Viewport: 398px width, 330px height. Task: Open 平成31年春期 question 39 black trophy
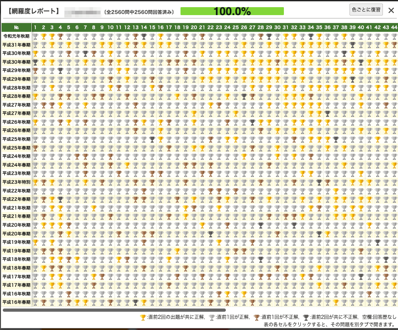tap(352, 45)
